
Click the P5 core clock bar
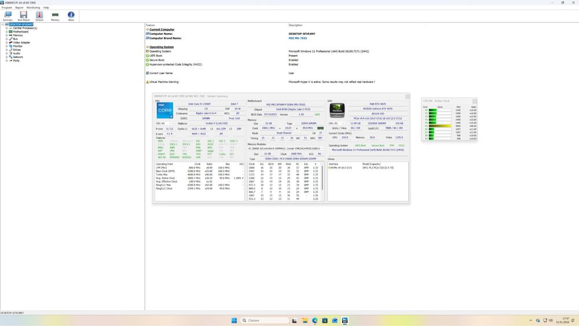coord(440,126)
